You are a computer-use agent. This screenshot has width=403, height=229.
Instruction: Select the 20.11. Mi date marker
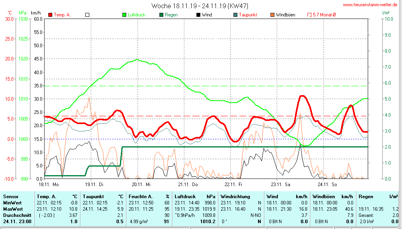click(x=141, y=184)
